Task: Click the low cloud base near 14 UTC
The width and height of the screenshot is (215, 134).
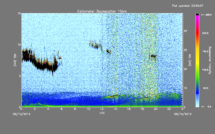Action: 113,96
